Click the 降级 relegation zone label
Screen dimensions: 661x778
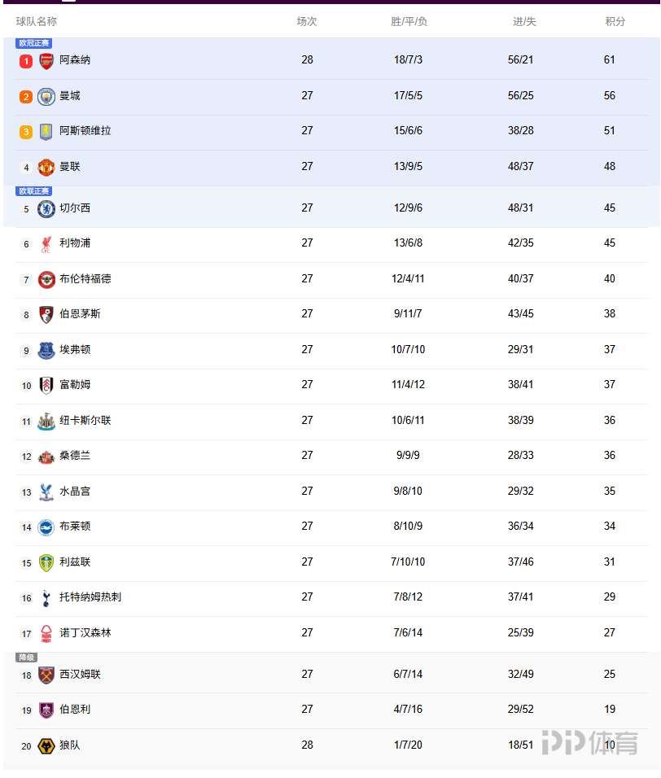point(26,658)
